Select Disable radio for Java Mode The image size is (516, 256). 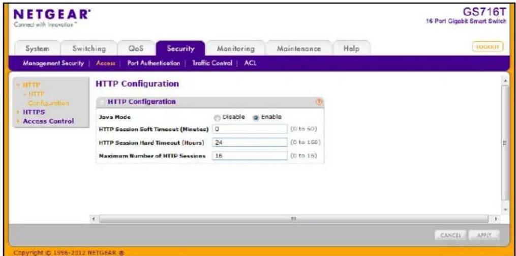tap(217, 117)
